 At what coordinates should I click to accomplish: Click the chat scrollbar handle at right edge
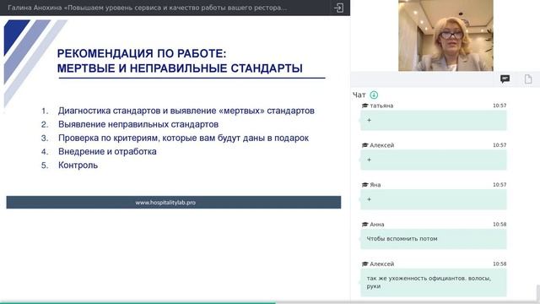point(538,293)
